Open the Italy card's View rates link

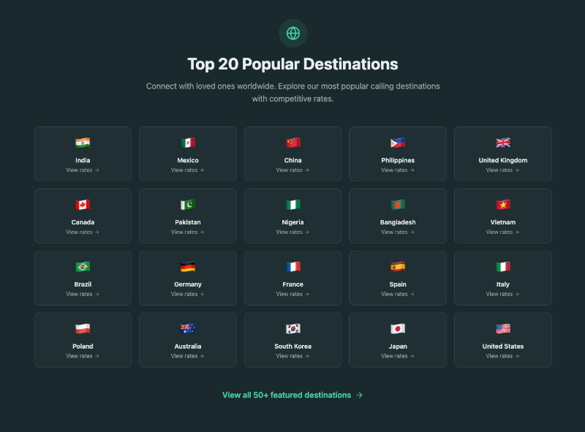click(x=503, y=295)
